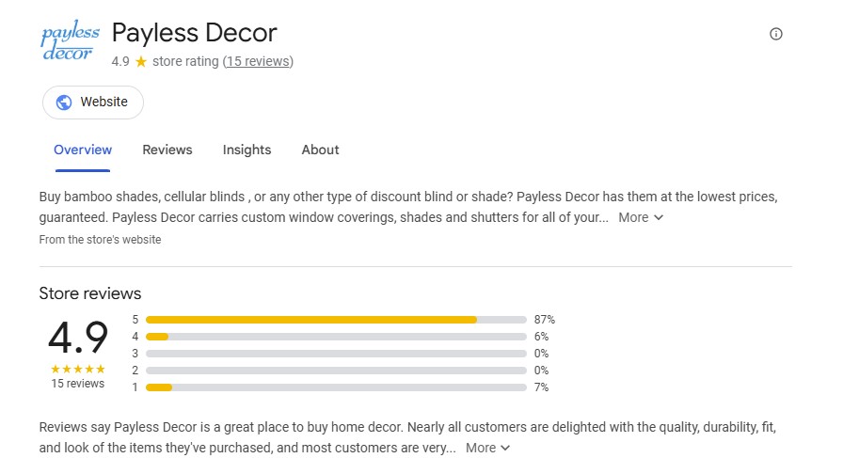The width and height of the screenshot is (859, 458).
Task: Click the 3-star rating bar at 0%
Action: [x=336, y=354]
